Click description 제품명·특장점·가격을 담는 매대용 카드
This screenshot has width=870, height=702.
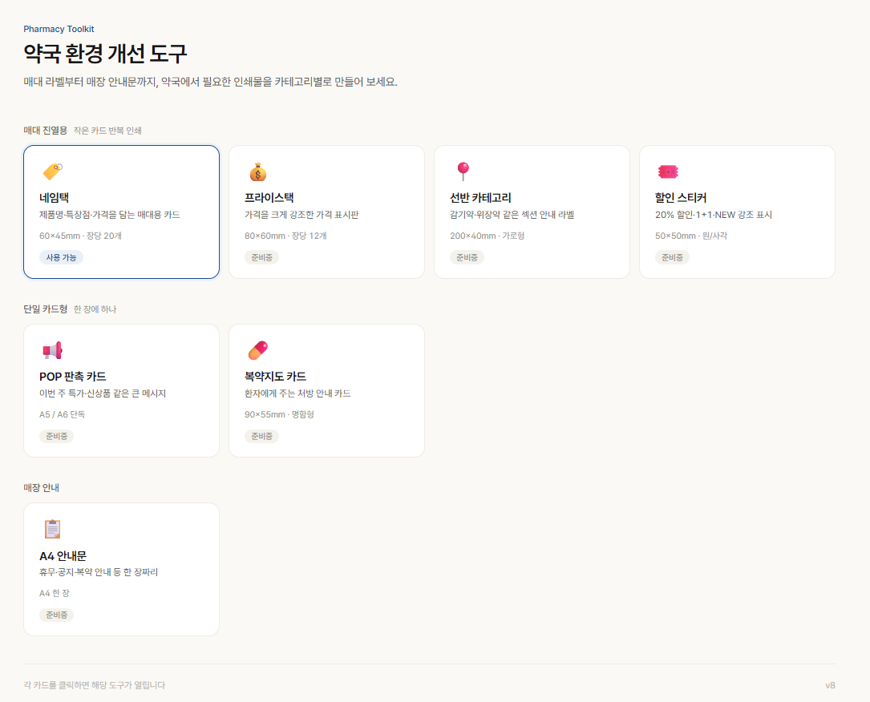coord(110,215)
